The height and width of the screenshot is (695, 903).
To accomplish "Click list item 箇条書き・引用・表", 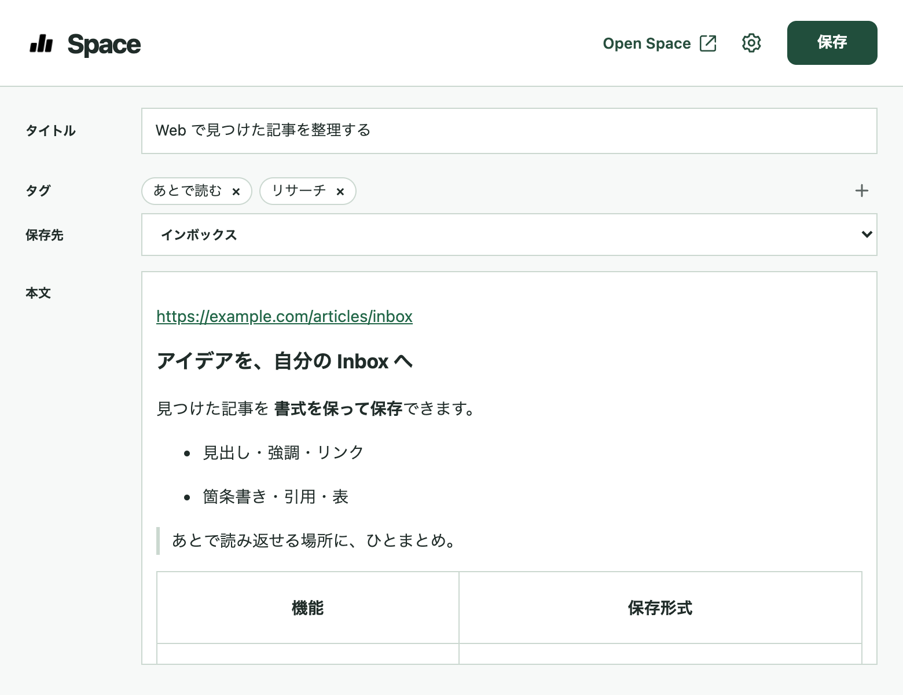I will click(x=276, y=497).
